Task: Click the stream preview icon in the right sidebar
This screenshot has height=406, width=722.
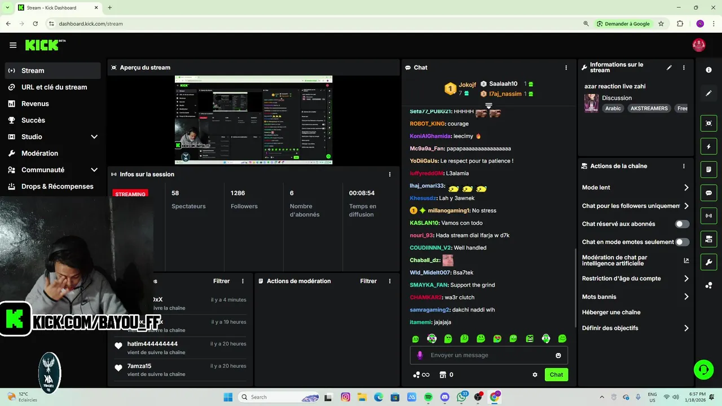Action: [x=709, y=123]
